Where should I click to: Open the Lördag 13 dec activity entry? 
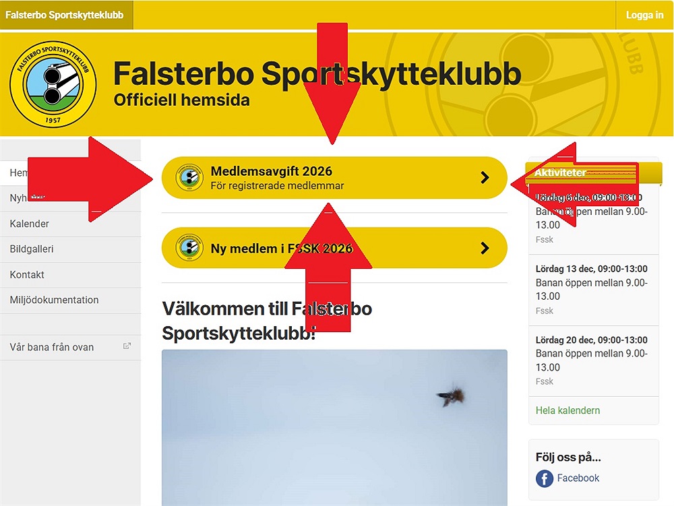(x=594, y=290)
